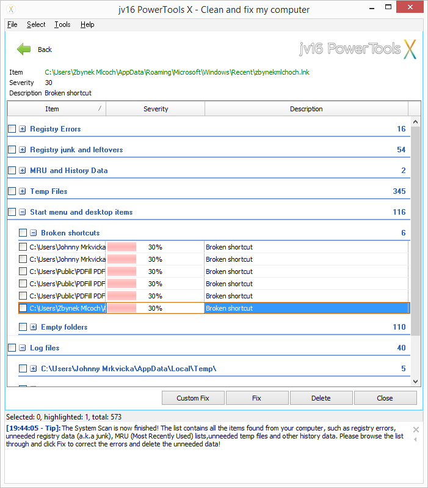Image resolution: width=428 pixels, height=488 pixels.
Task: Open the Tools menu
Action: click(x=62, y=24)
